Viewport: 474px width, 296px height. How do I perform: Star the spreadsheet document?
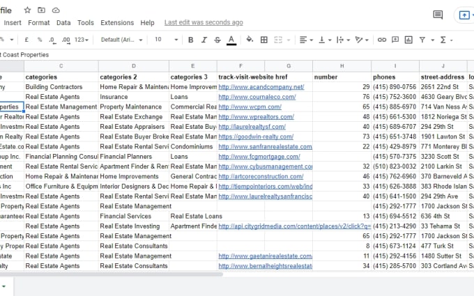tap(27, 10)
